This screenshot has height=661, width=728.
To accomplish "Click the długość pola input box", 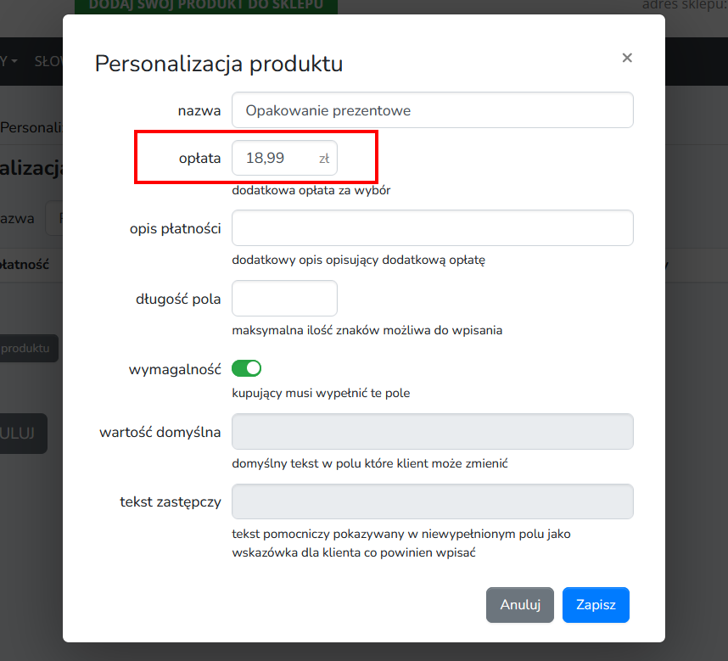I will (x=284, y=299).
